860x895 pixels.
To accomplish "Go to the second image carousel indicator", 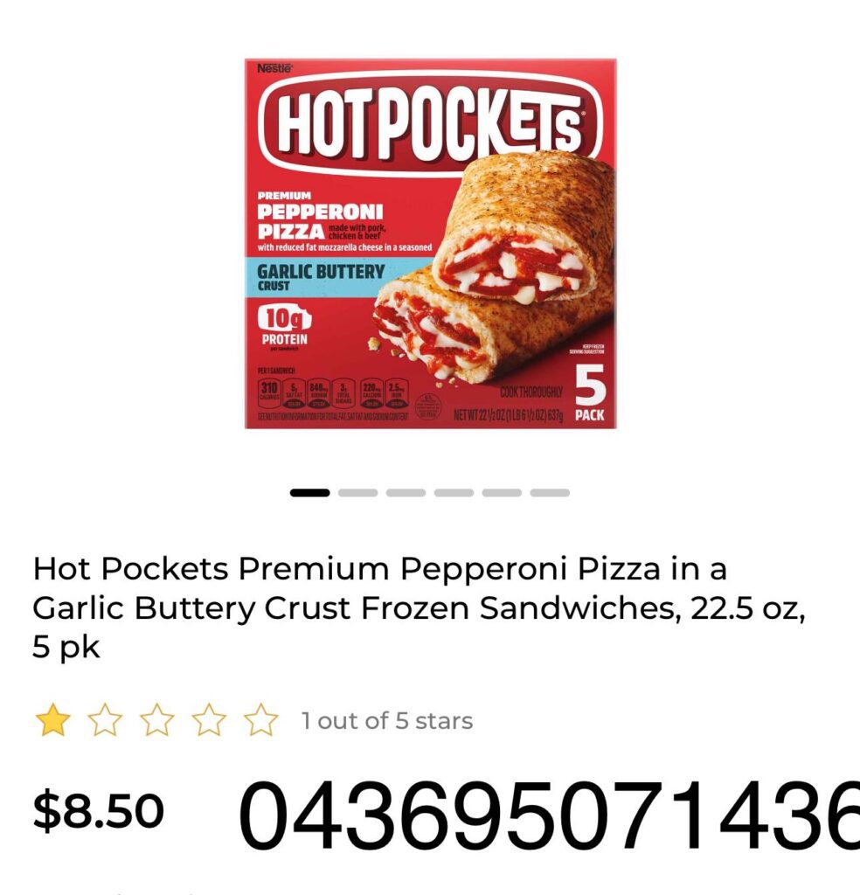I will point(357,493).
